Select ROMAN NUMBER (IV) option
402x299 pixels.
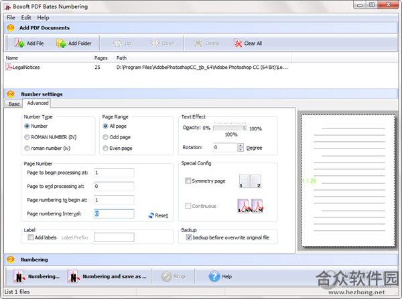pyautogui.click(x=27, y=137)
